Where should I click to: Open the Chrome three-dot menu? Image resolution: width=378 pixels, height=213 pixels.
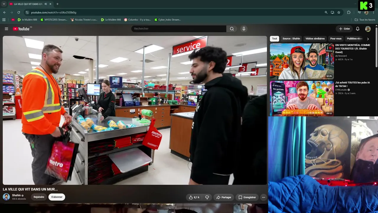coord(374,12)
